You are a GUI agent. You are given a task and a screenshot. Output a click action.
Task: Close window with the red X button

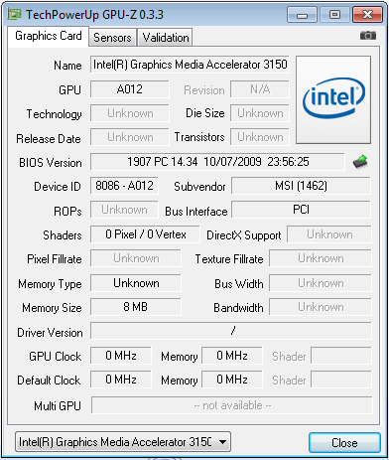(x=367, y=15)
